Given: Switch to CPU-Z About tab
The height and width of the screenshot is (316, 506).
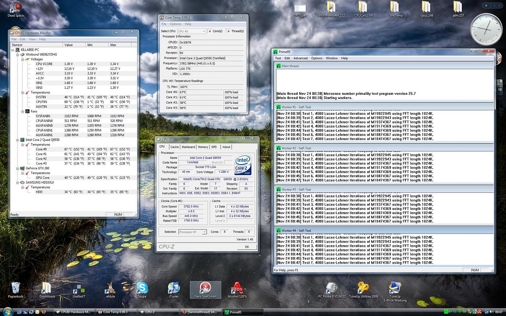Looking at the screenshot, I should (x=226, y=147).
